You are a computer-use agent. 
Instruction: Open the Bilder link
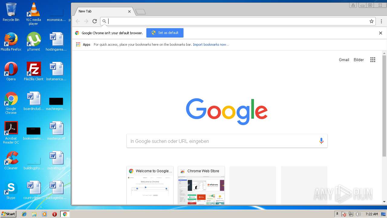coord(359,60)
